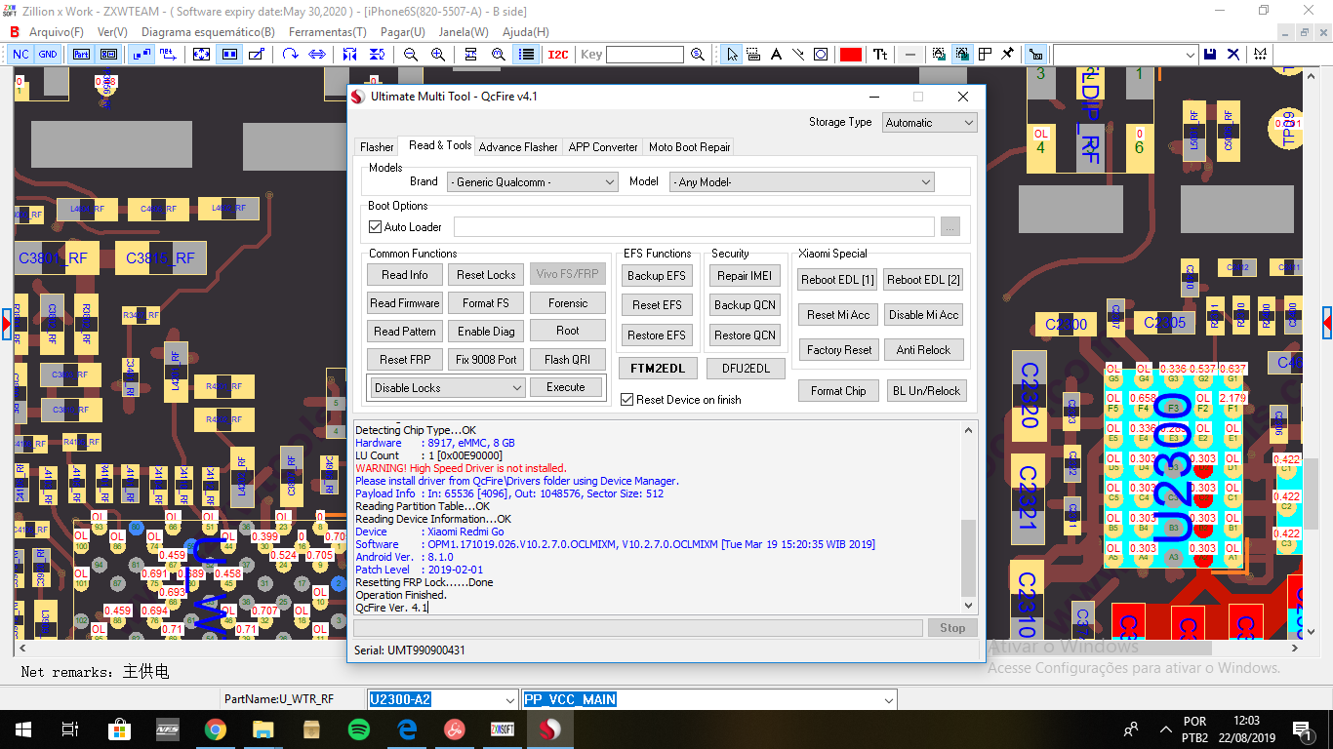
Task: Click the Auto Loader path input field
Action: (x=694, y=227)
